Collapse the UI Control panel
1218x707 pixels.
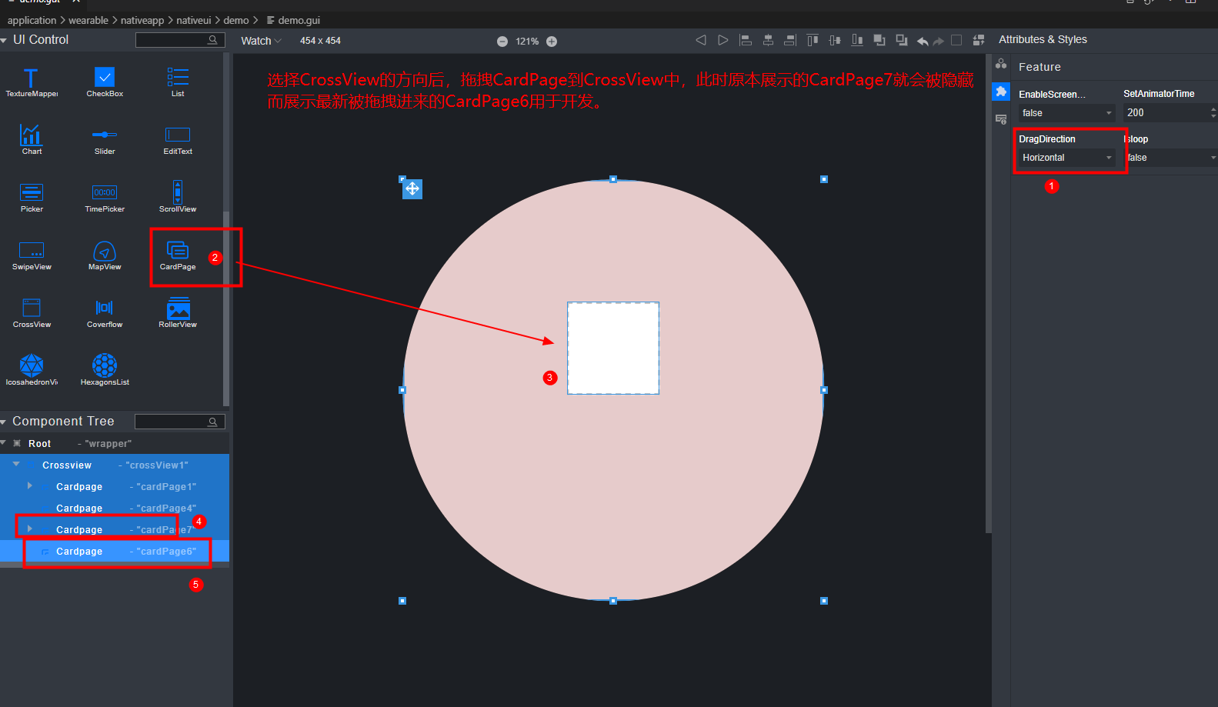(5, 40)
